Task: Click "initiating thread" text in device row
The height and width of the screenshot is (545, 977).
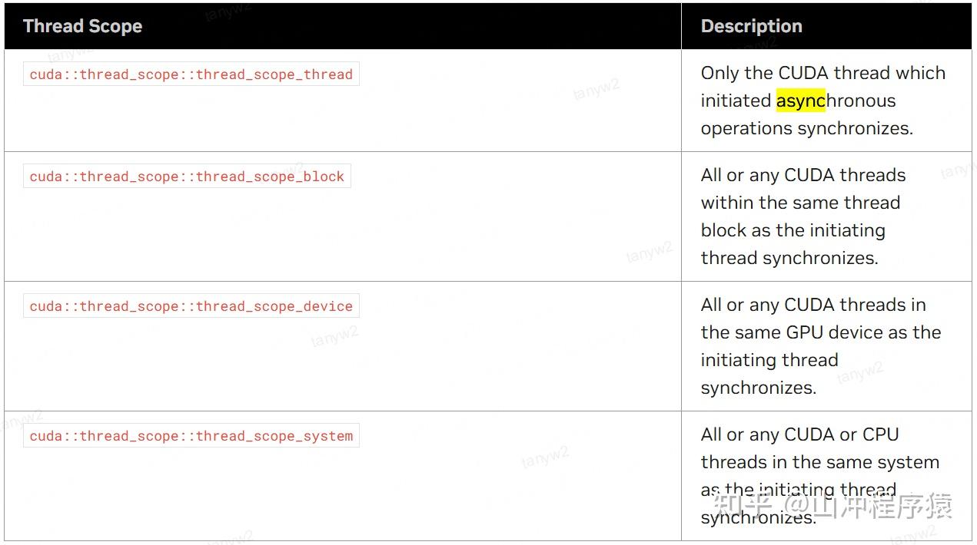Action: (769, 360)
